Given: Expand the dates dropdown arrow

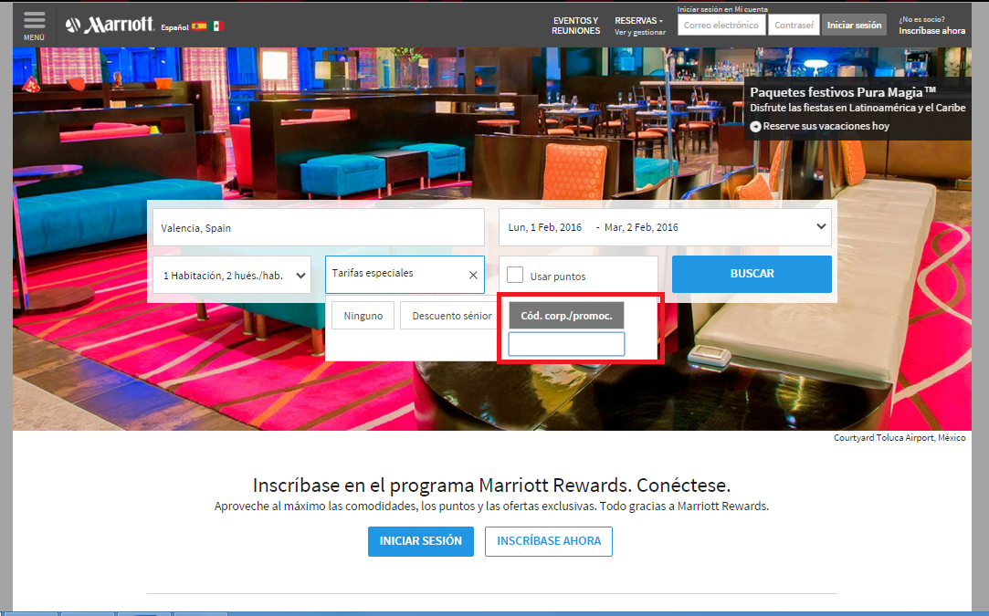Looking at the screenshot, I should [821, 226].
